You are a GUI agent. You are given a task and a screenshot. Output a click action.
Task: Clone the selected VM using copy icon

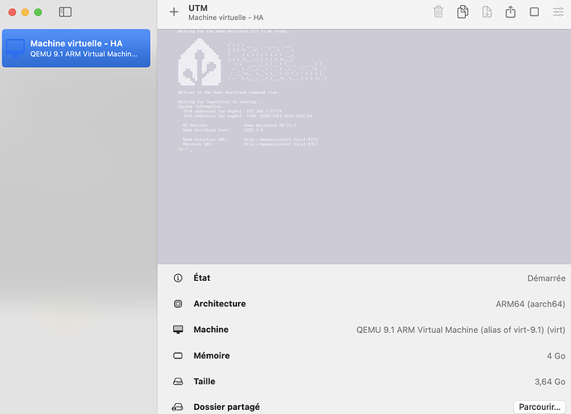pyautogui.click(x=462, y=12)
